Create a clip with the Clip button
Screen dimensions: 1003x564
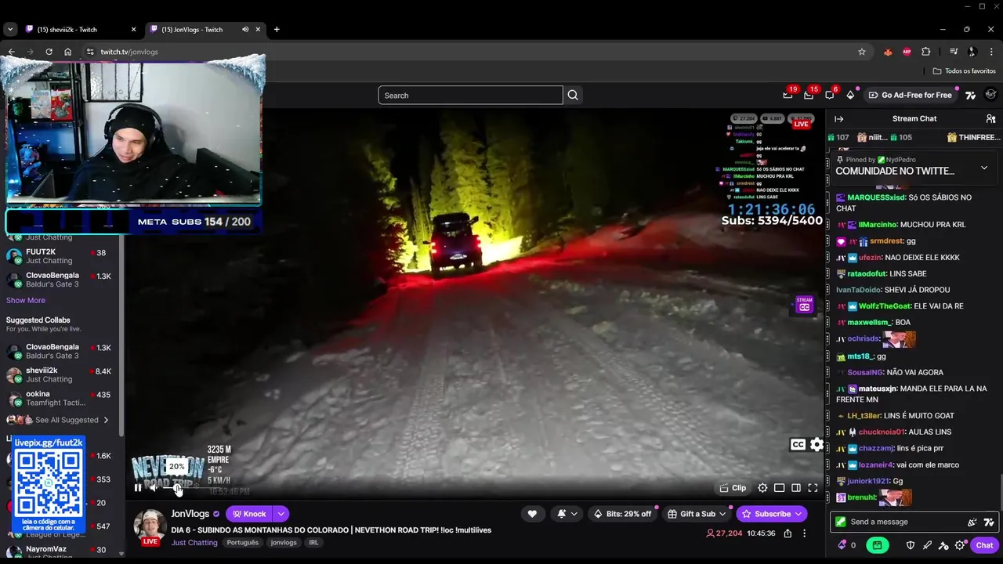733,488
